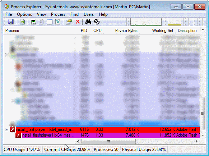This screenshot has height=156, width=209.
Task: Click the CPU Usage status bar entry
Action: [x=22, y=150]
